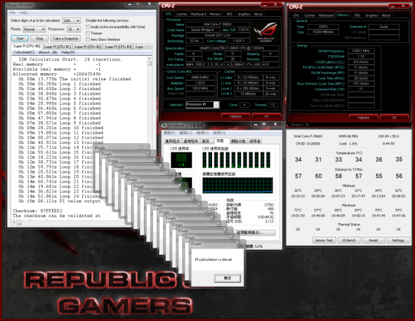Click Super PI log horizontal scrollbar left arrow

[14, 222]
